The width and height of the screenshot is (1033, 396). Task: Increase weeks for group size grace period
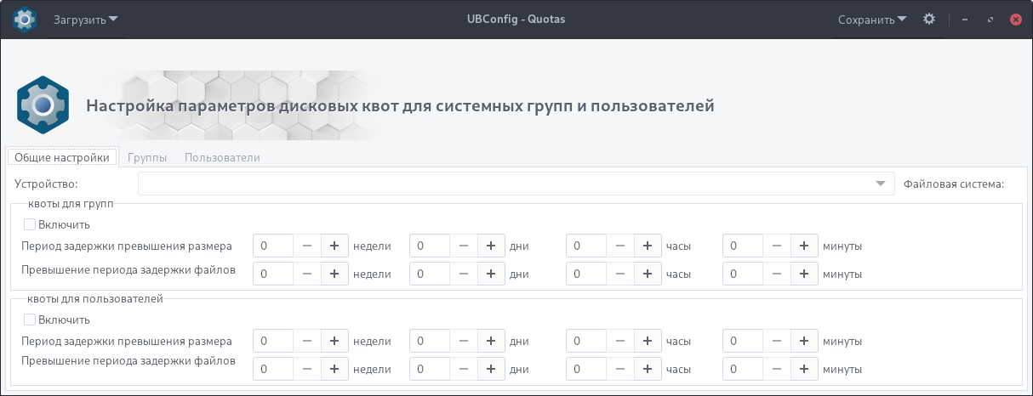[334, 246]
